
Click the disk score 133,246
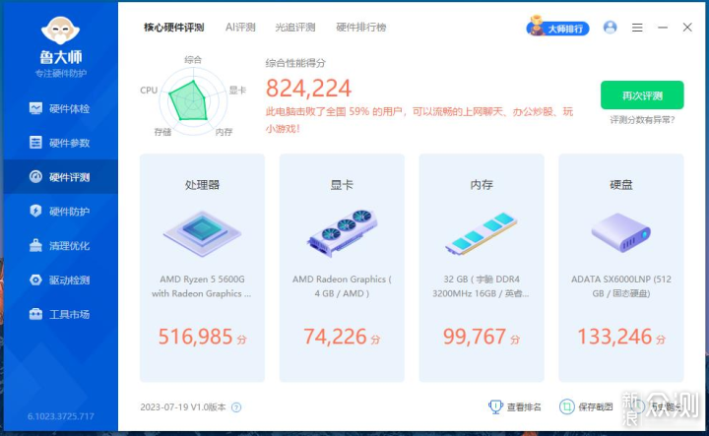[614, 337]
